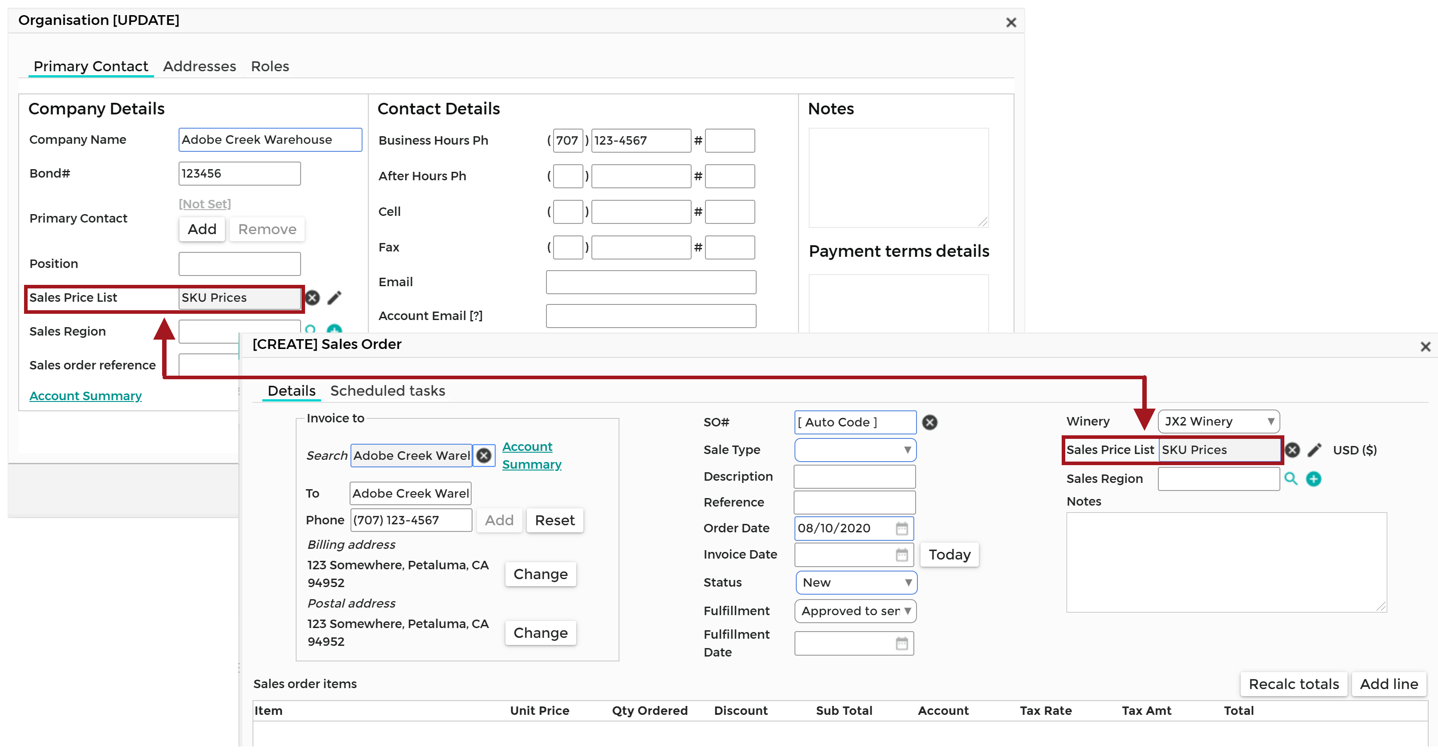
Task: Close the Organisation [UPDATE] window
Action: coord(1011,22)
